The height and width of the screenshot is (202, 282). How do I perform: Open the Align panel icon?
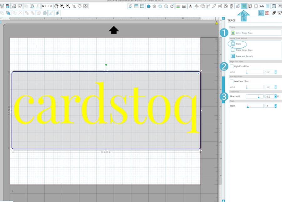point(220,6)
